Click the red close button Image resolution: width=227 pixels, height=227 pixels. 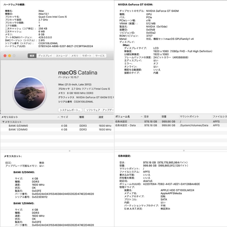pos(5,56)
